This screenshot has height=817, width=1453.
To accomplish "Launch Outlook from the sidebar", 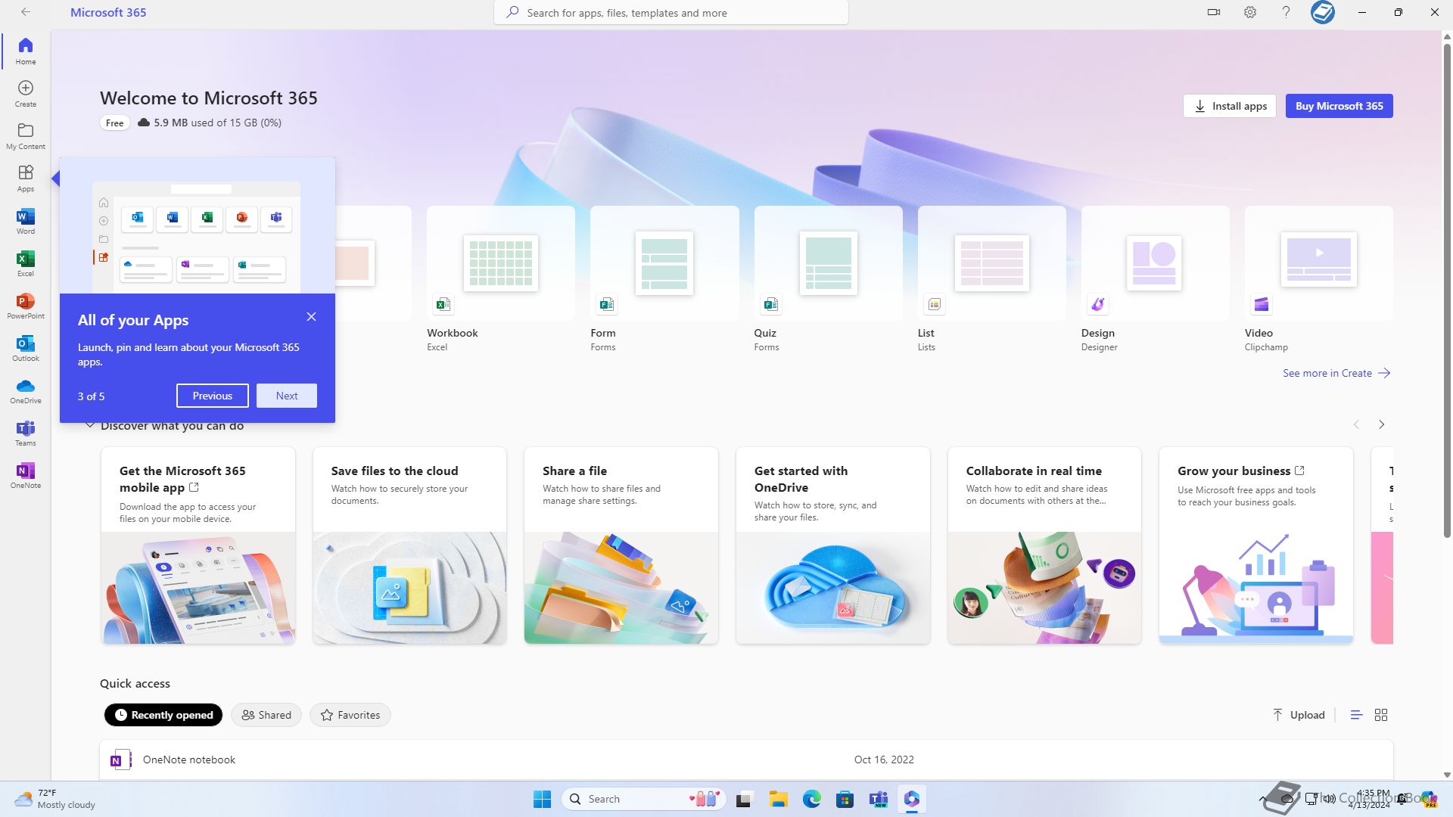I will coord(26,348).
